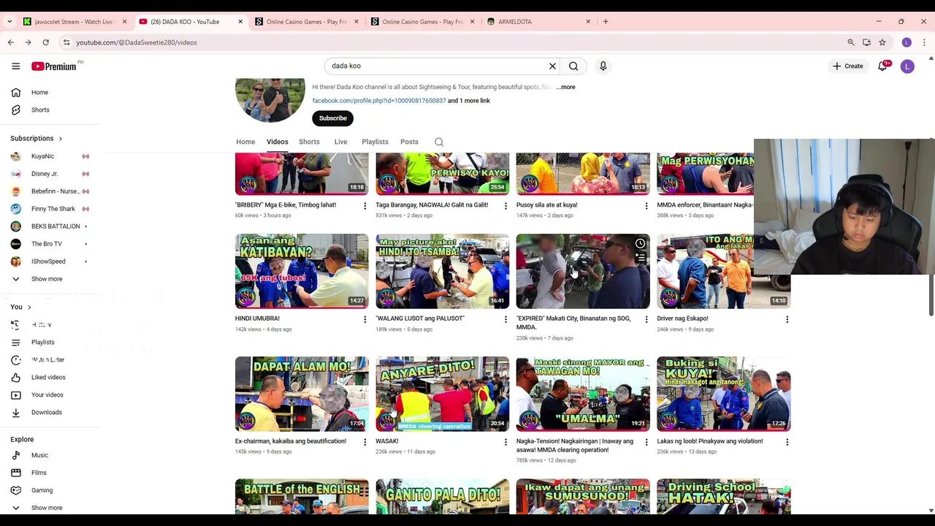Open options menu for HINDI UMUBRA! video
The image size is (935, 526).
coord(365,319)
